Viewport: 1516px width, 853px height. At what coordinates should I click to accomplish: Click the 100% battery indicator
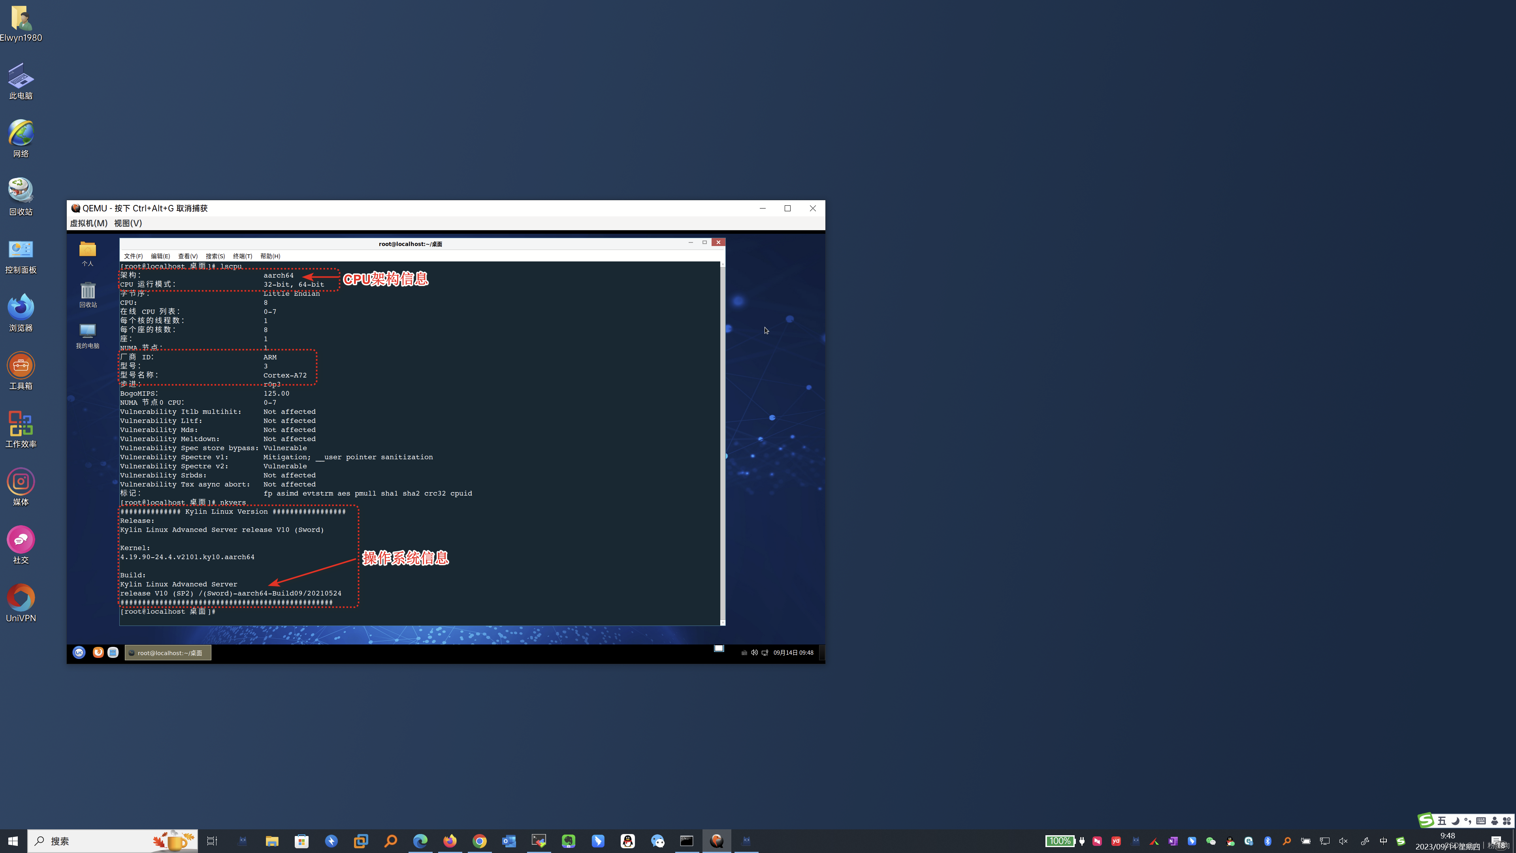(1060, 841)
